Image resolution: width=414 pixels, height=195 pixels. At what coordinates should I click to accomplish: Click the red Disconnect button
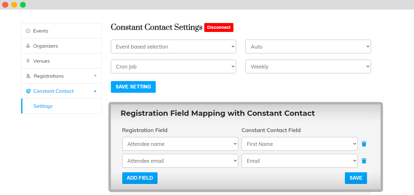(219, 27)
